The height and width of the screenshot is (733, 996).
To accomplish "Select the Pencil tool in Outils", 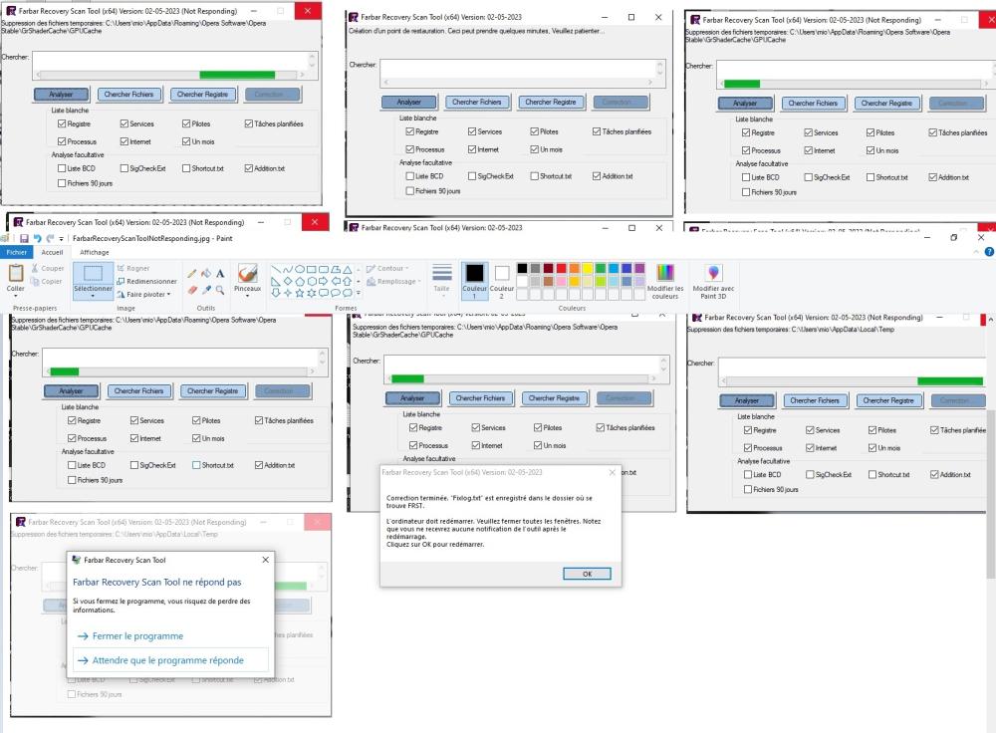I will click(192, 274).
